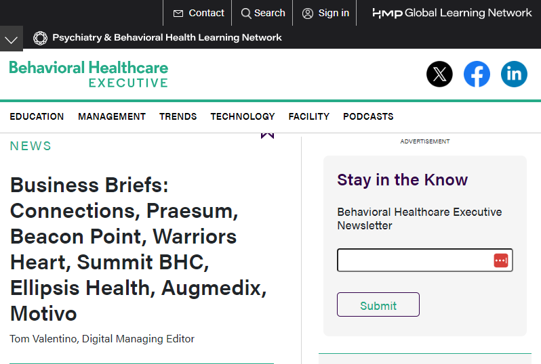This screenshot has width=541, height=364.
Task: Click the envelope Contact icon
Action: [178, 14]
